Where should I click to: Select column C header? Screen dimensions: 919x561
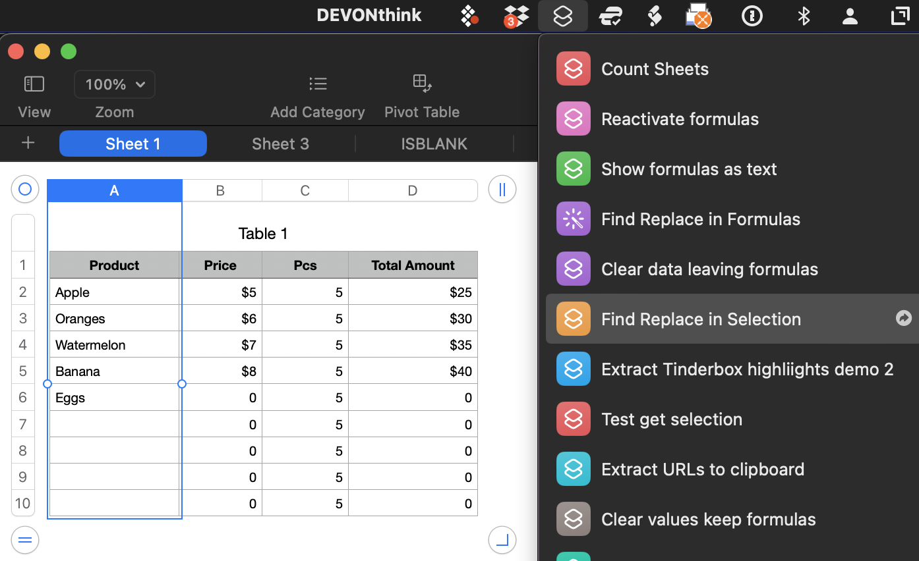coord(305,190)
